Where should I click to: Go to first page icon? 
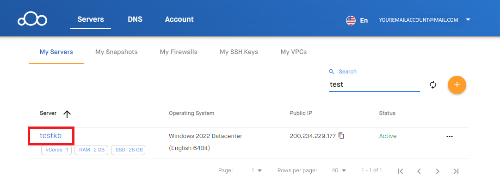click(401, 171)
